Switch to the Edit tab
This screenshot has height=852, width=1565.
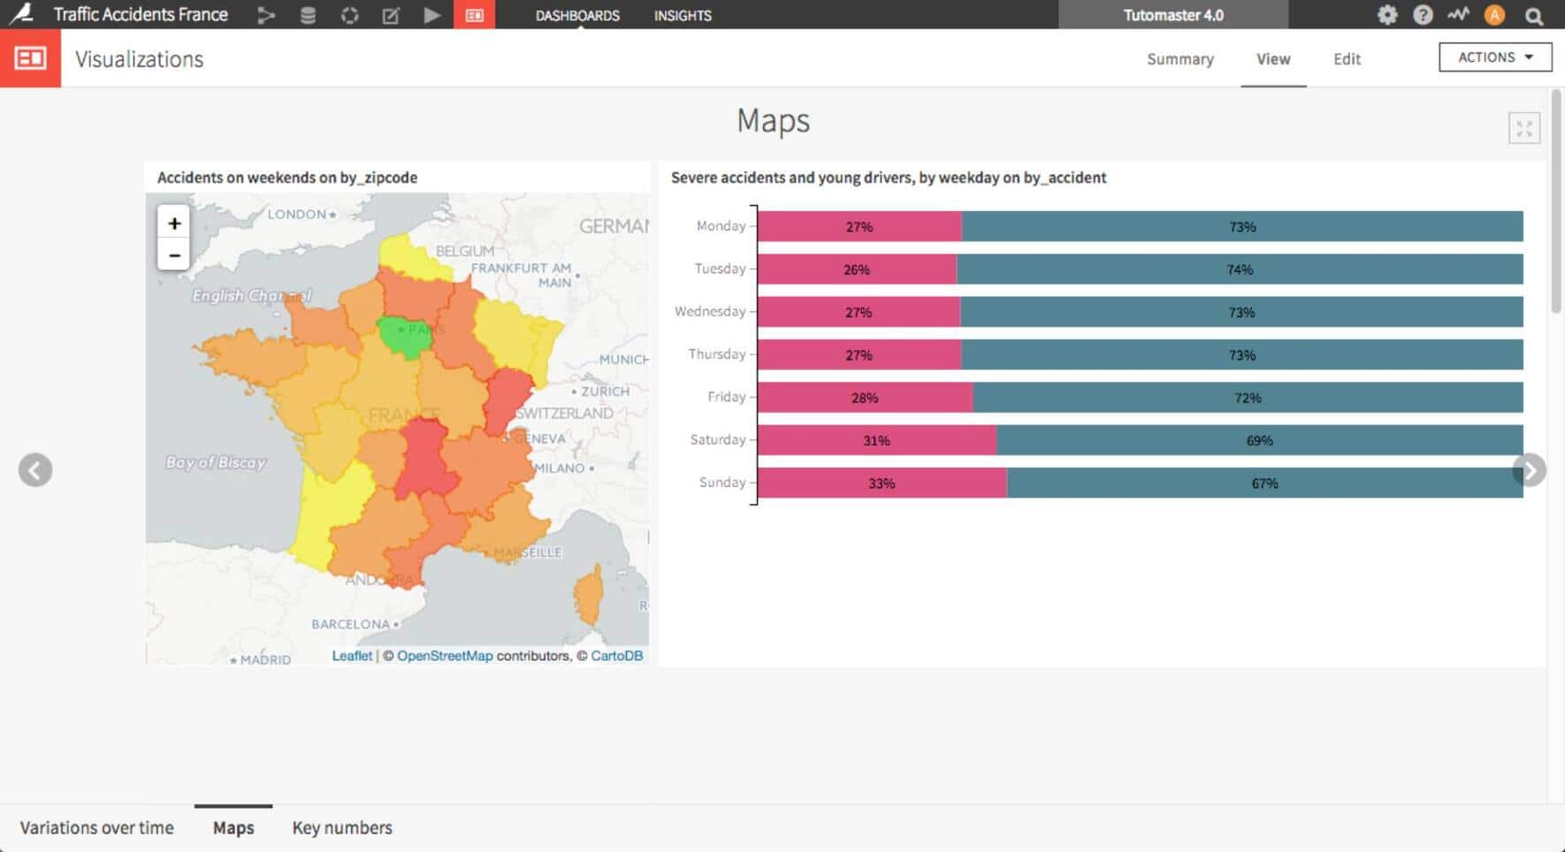click(1347, 59)
